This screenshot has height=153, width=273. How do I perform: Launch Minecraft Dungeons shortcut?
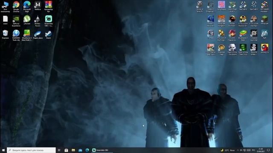(x=221, y=21)
